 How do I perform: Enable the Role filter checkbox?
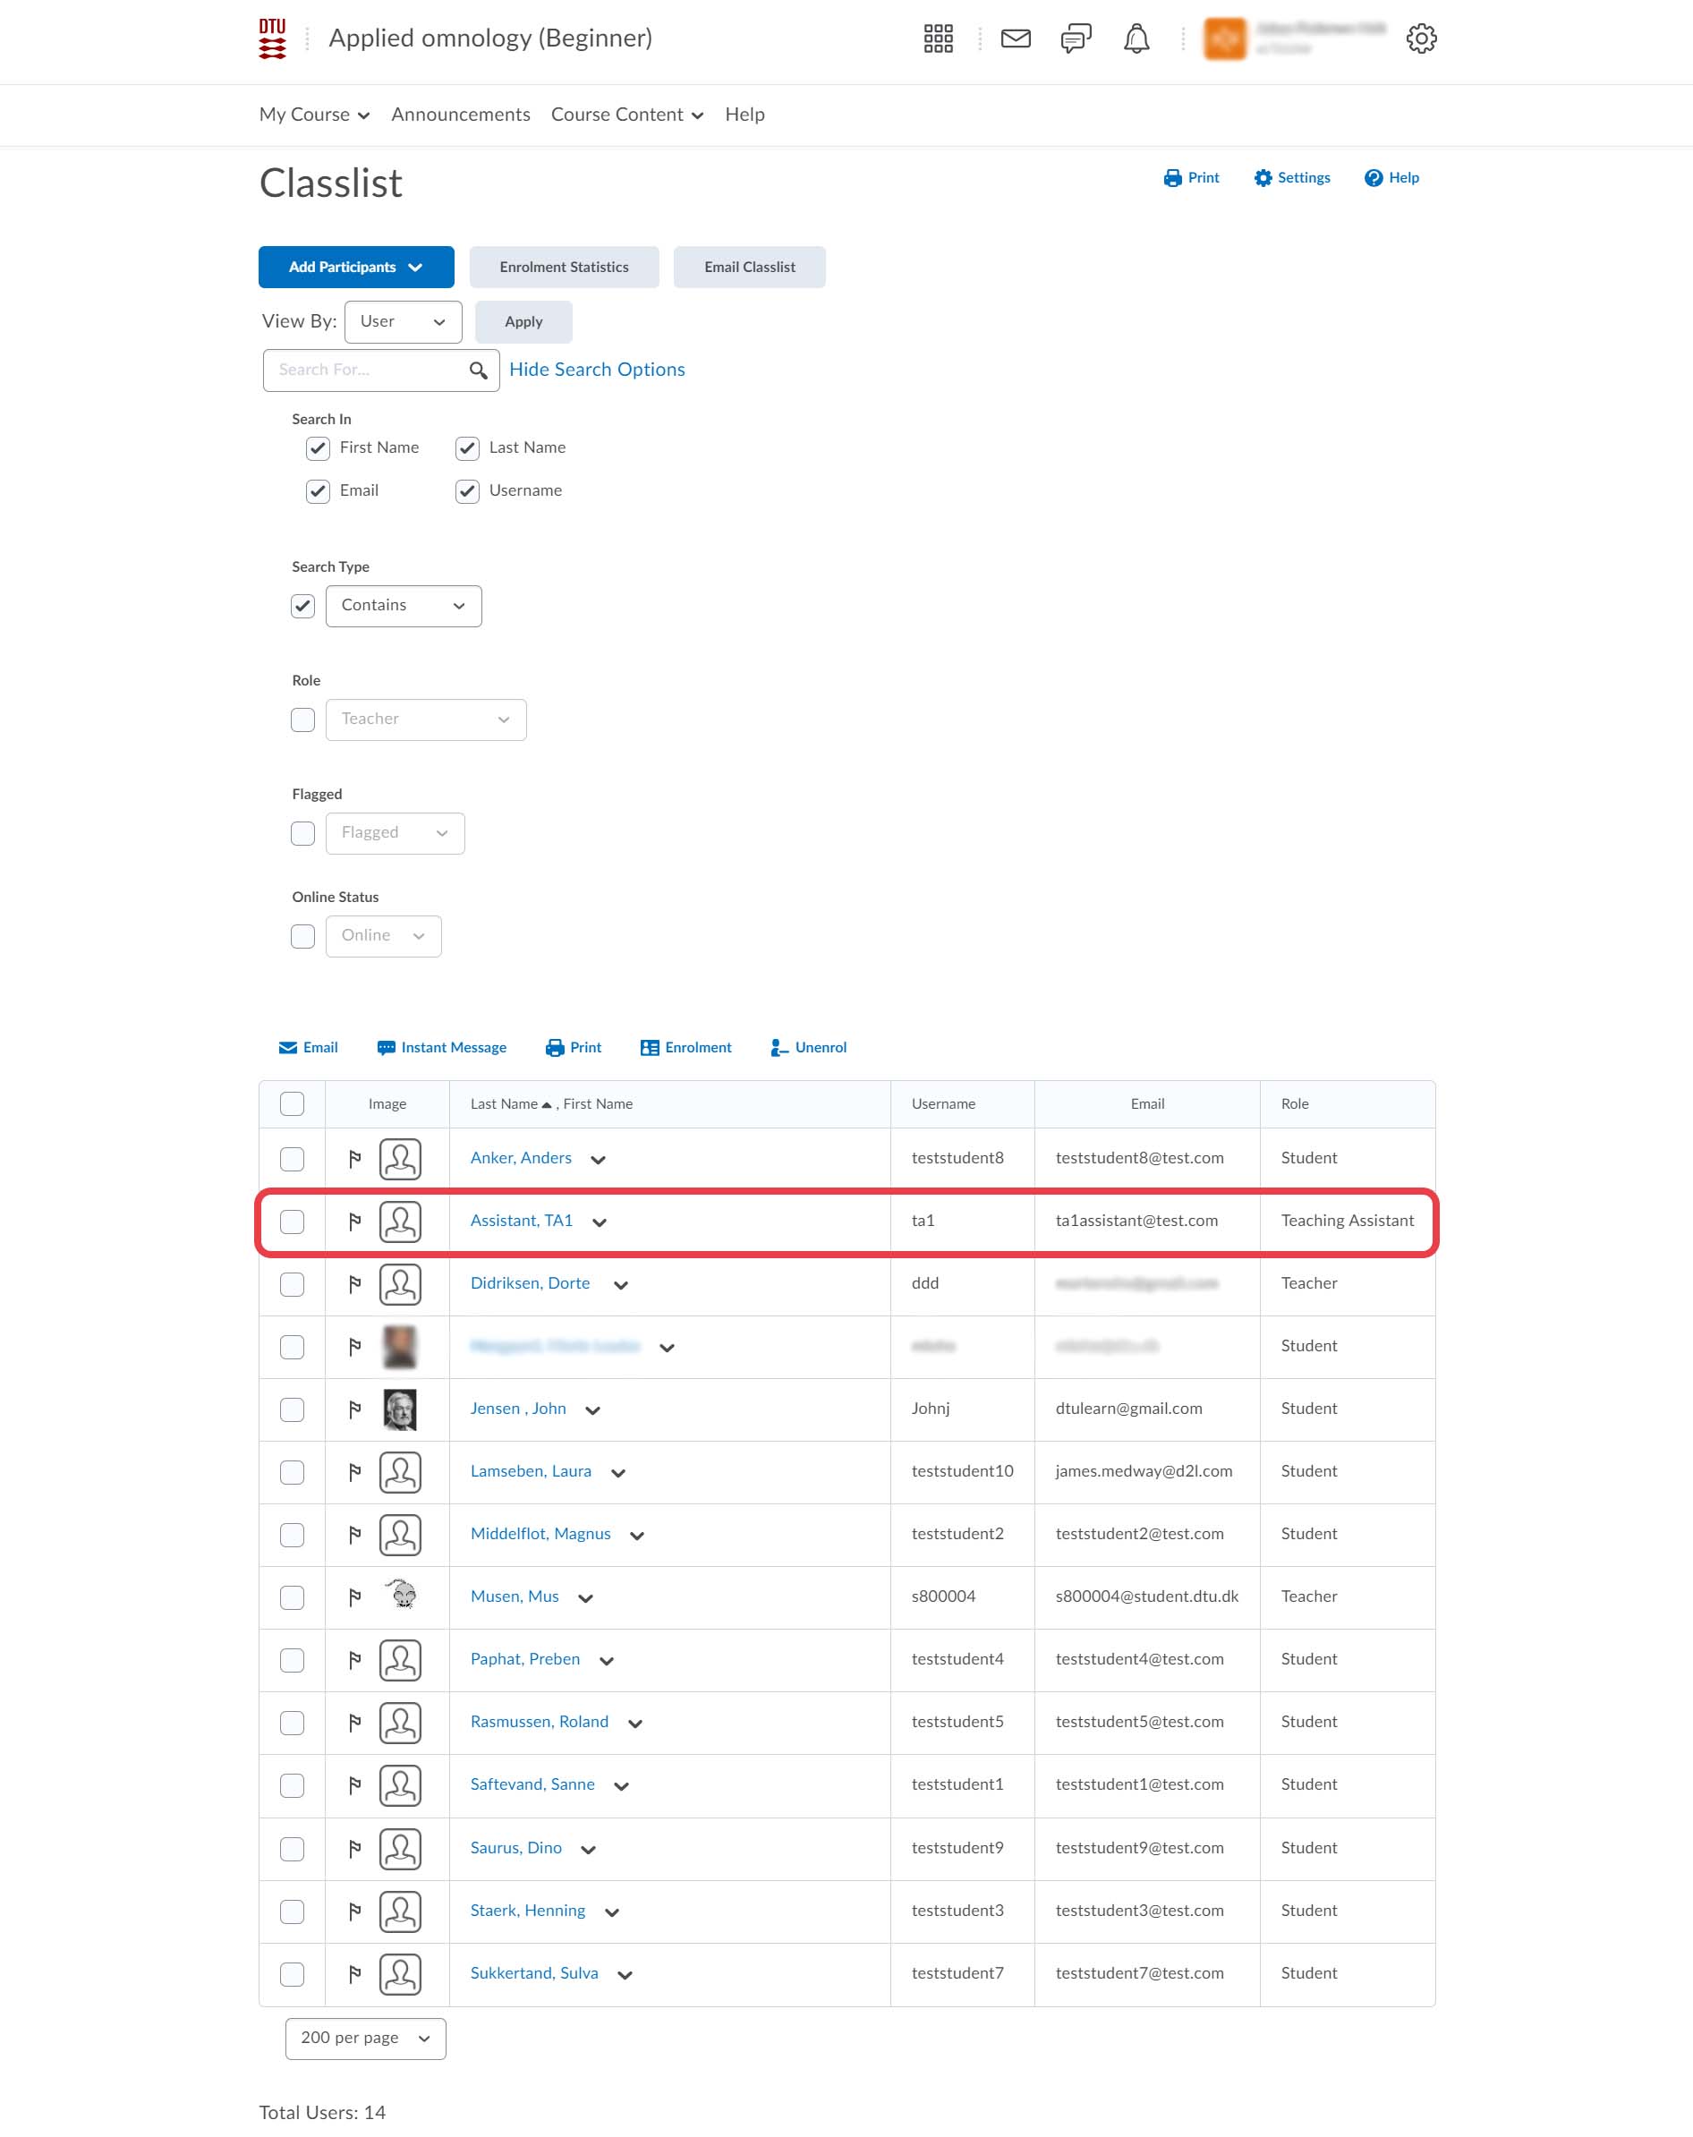coord(302,719)
